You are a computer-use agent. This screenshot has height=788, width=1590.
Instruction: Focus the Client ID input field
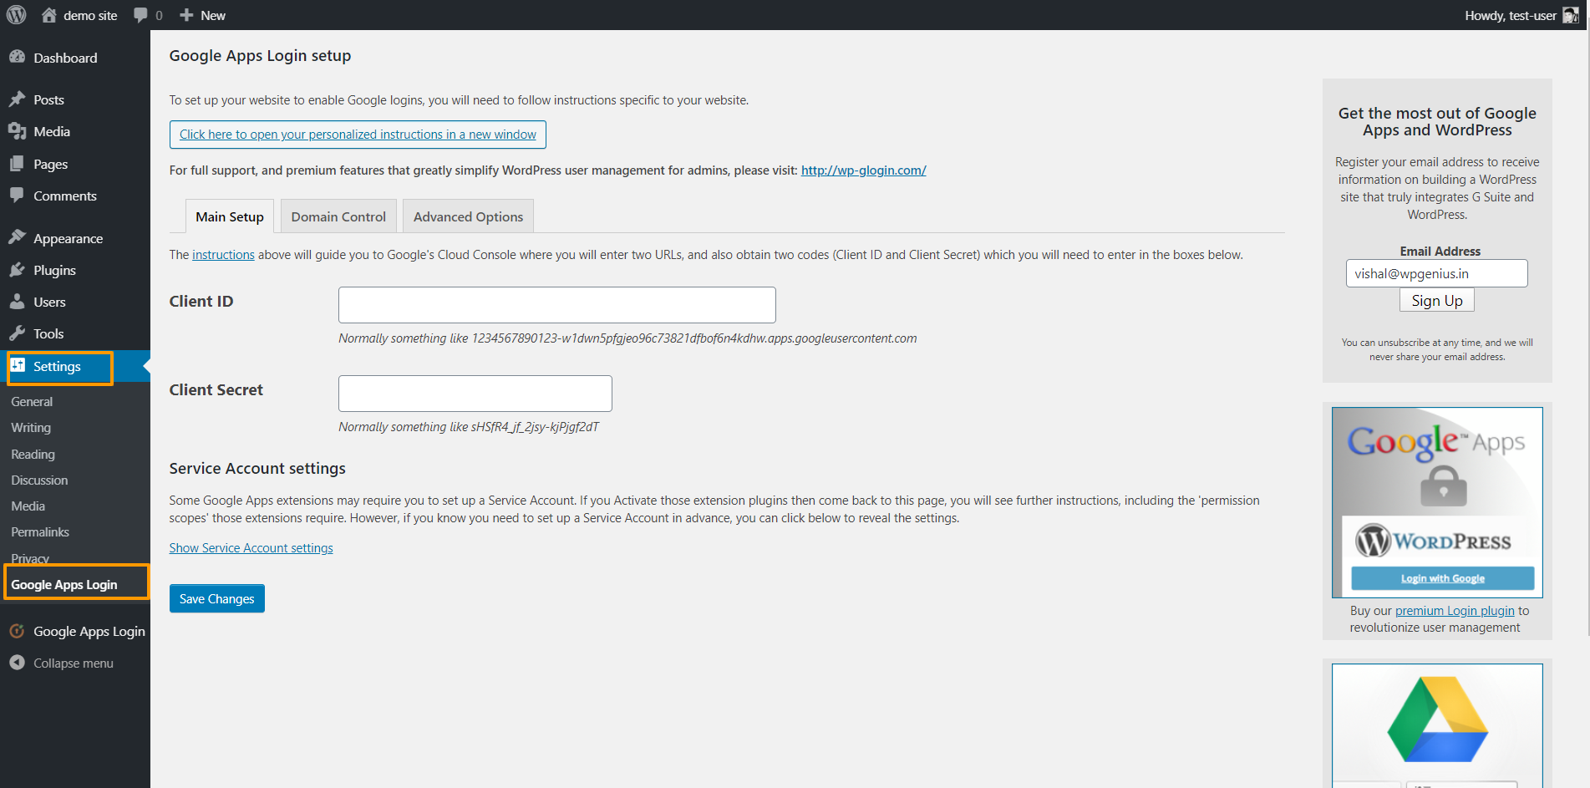click(557, 305)
